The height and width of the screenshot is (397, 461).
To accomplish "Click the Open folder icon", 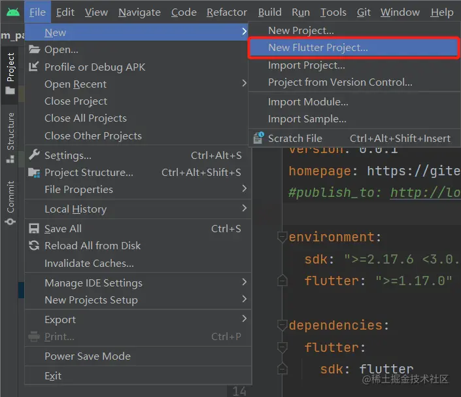I will pyautogui.click(x=34, y=49).
